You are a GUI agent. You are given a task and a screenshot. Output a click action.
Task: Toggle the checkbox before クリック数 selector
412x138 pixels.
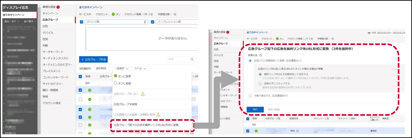click(81, 22)
